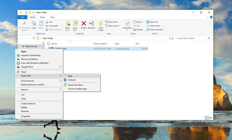Switch to Details view icon
Viewport: 232px width, 140px height.
[x=207, y=118]
